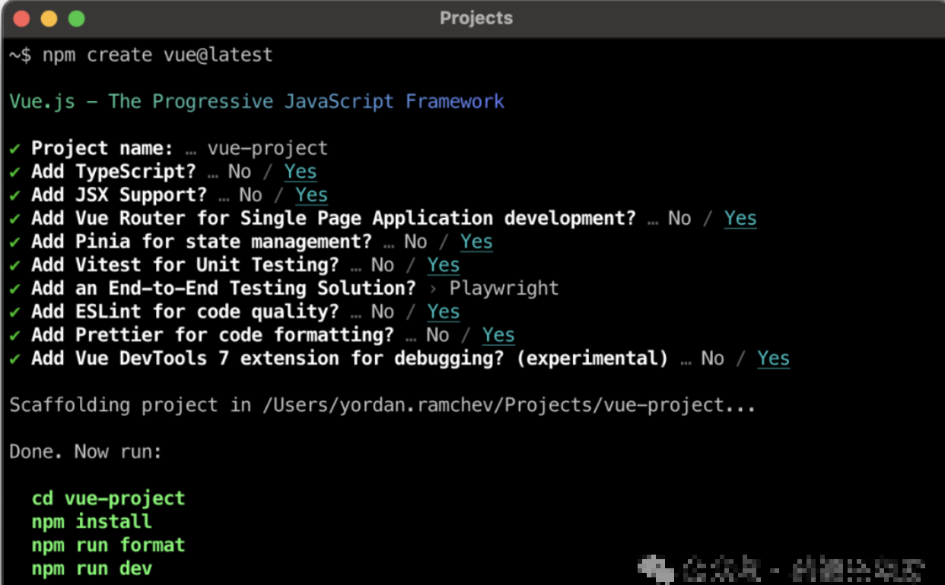Select "No" on the Pinia line
The image size is (945, 585).
(x=415, y=242)
